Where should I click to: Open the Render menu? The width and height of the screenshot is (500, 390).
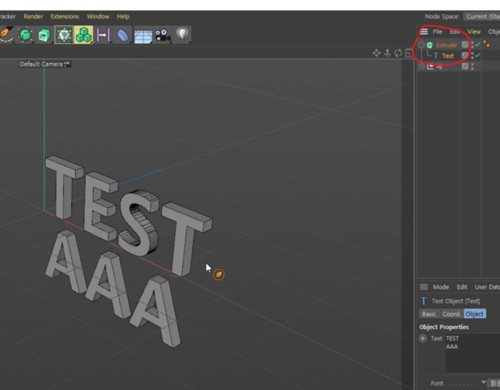(x=33, y=17)
